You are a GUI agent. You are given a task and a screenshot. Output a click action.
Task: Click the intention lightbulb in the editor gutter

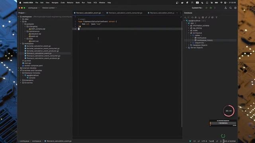(80, 27)
